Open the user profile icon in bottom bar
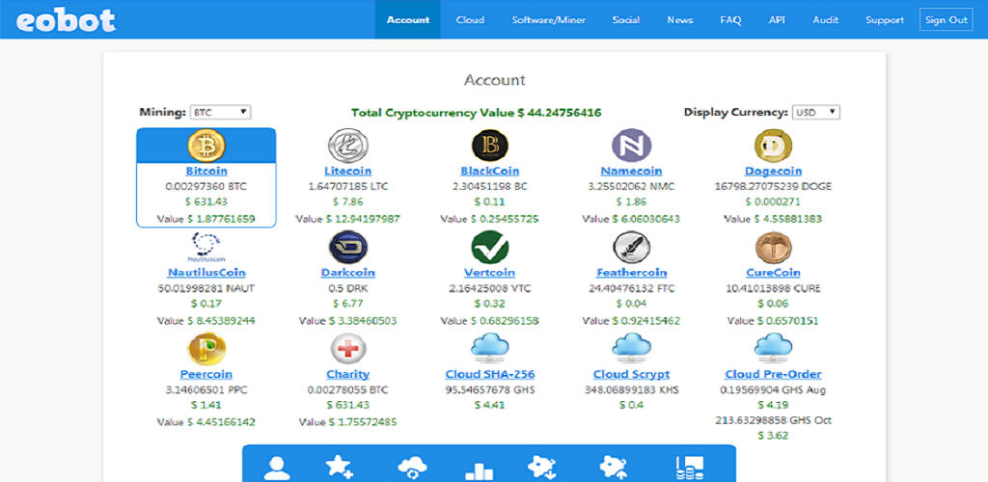Viewport: 988px width, 482px height. coord(277,469)
